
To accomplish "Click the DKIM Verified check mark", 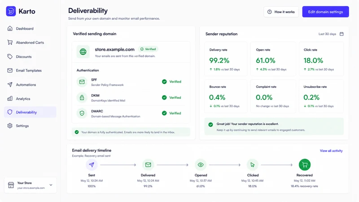I will click(164, 97).
